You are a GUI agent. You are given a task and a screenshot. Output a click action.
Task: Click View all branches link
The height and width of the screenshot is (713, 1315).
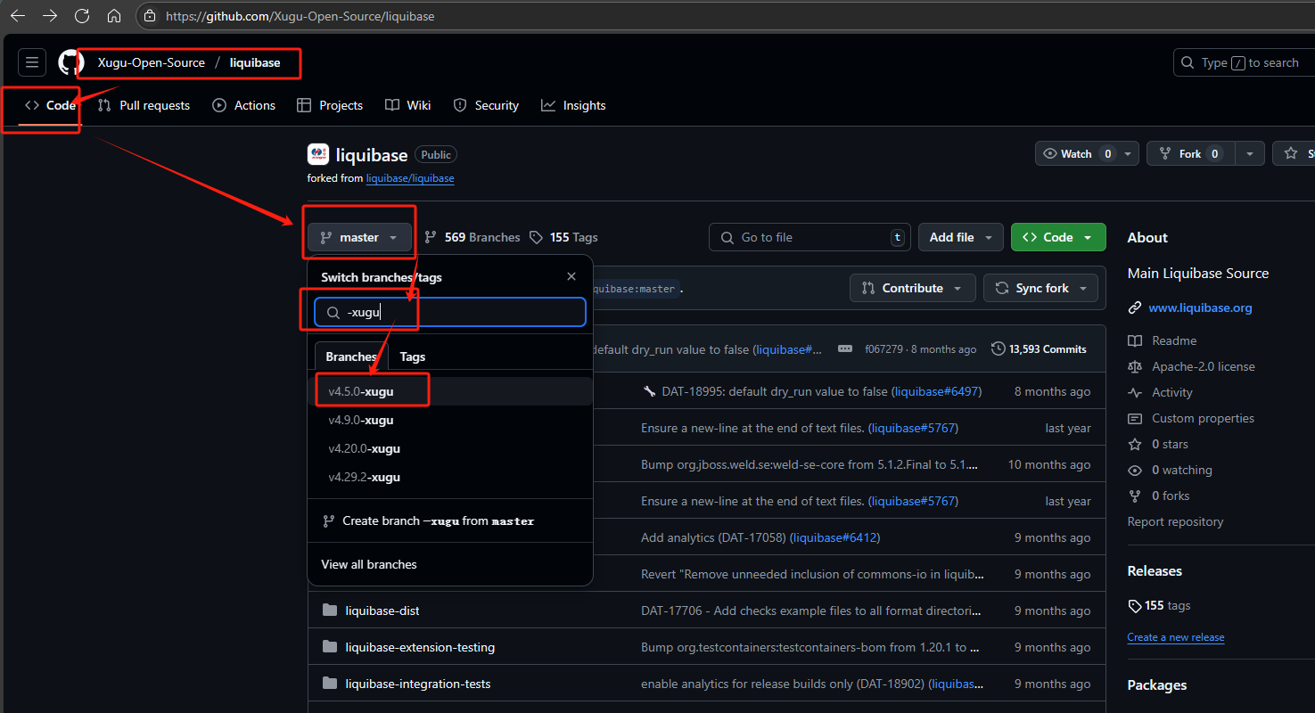click(x=369, y=564)
